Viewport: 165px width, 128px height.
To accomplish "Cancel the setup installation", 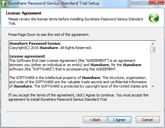I will [x=148, y=120].
